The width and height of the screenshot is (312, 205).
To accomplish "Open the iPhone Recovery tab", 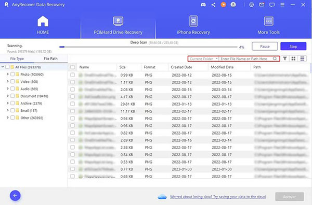I will click(x=193, y=25).
